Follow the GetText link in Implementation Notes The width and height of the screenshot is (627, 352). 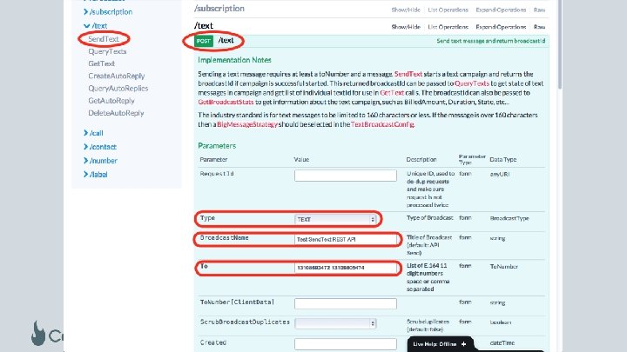coord(392,93)
